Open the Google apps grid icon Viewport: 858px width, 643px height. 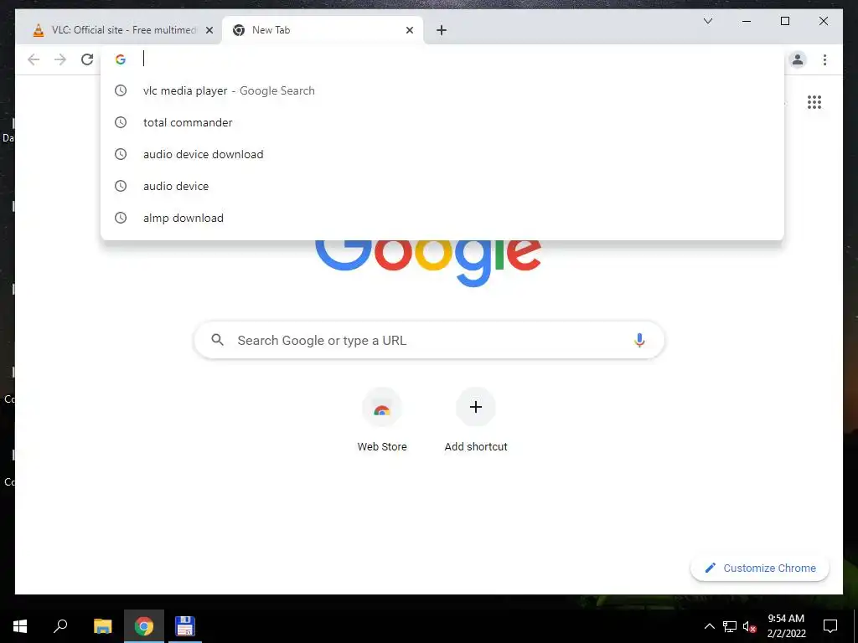(814, 102)
